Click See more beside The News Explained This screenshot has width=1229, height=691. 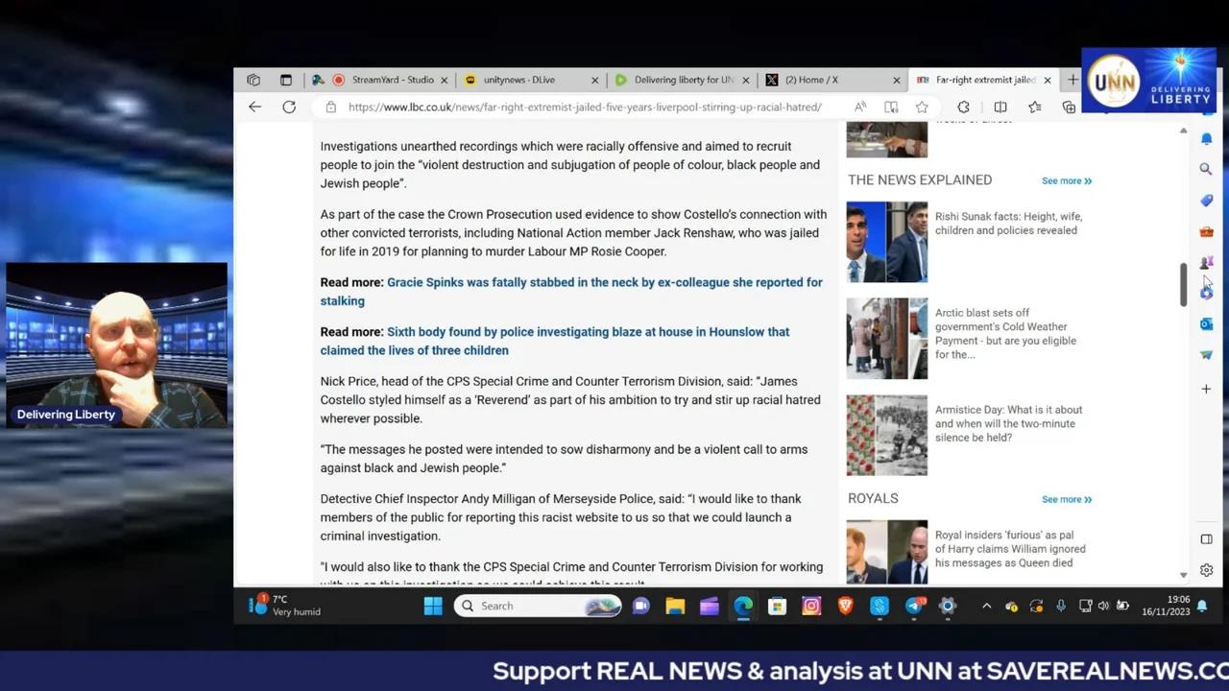[x=1066, y=180]
